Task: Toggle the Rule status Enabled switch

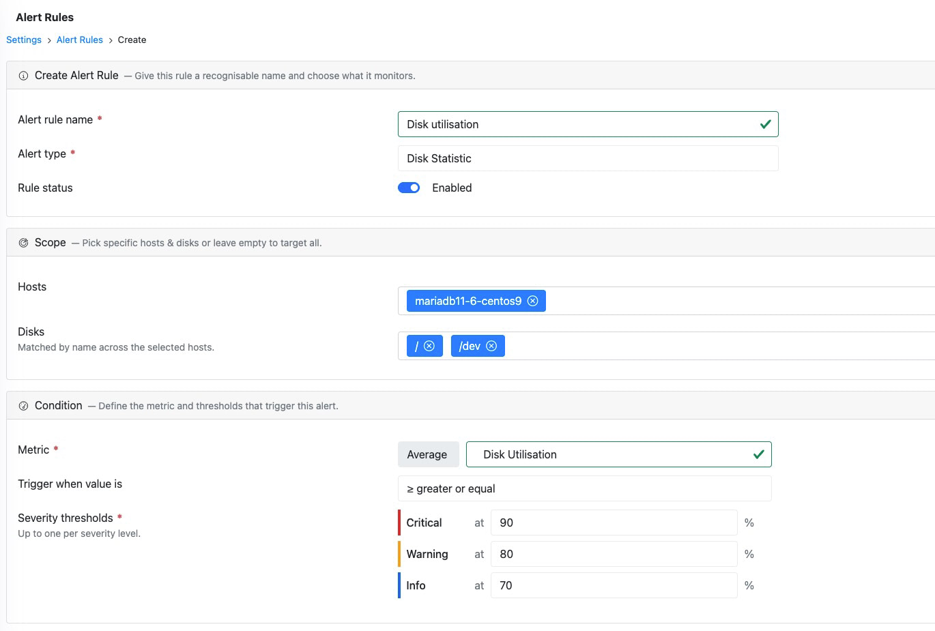Action: pyautogui.click(x=409, y=188)
